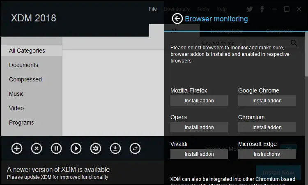The image size is (308, 185).
Task: Open the Help menu
Action: pyautogui.click(x=222, y=9)
